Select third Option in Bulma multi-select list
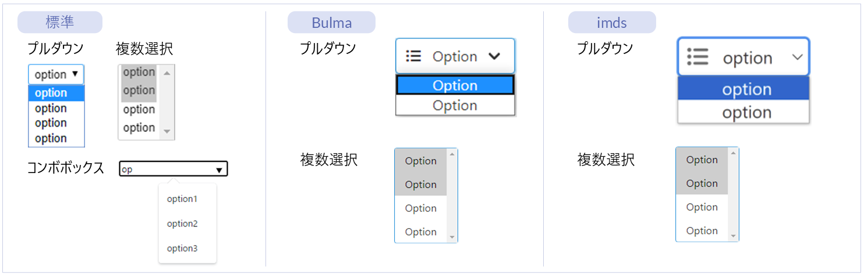The width and height of the screenshot is (864, 277). pyautogui.click(x=420, y=208)
